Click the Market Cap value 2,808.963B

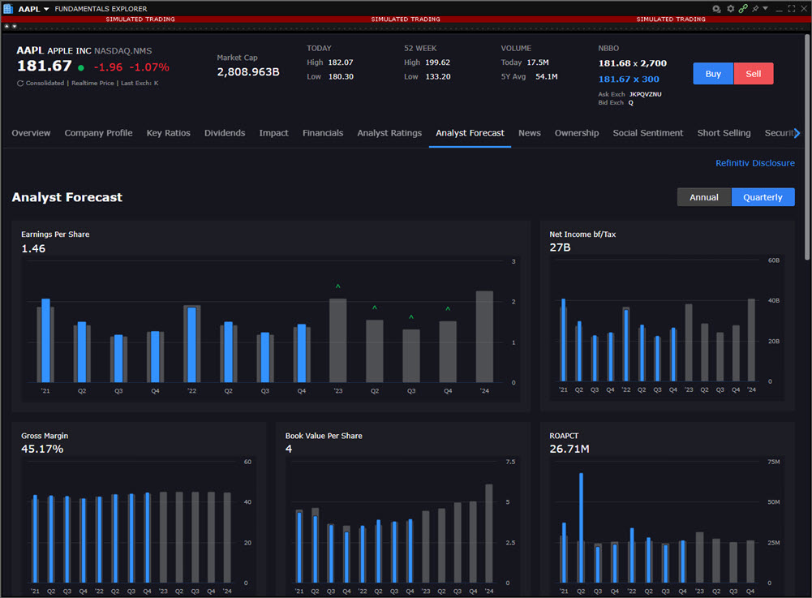pyautogui.click(x=248, y=72)
